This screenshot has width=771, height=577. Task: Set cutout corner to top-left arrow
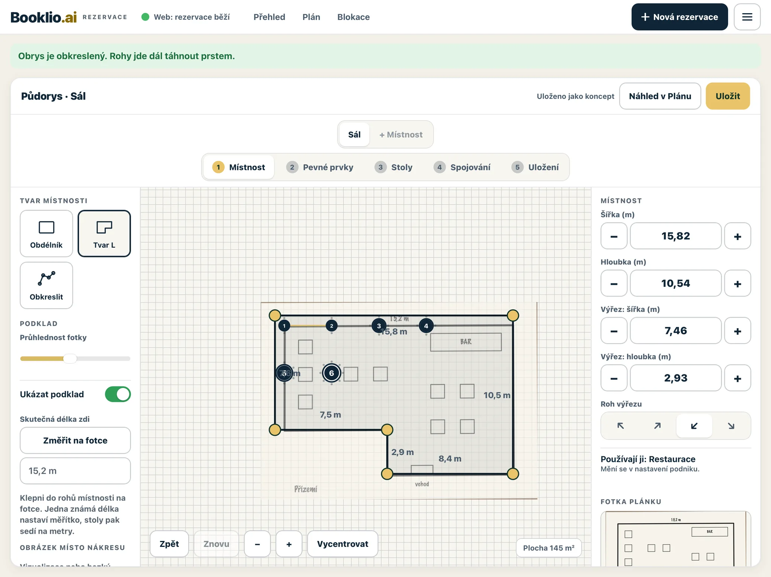tap(620, 426)
